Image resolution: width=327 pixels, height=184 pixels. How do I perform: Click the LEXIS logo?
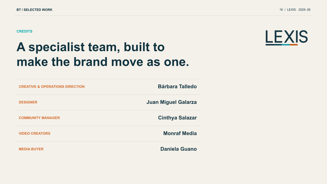(287, 38)
